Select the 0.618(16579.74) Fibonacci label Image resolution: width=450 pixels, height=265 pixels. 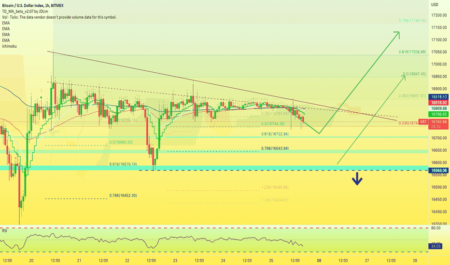[123, 164]
